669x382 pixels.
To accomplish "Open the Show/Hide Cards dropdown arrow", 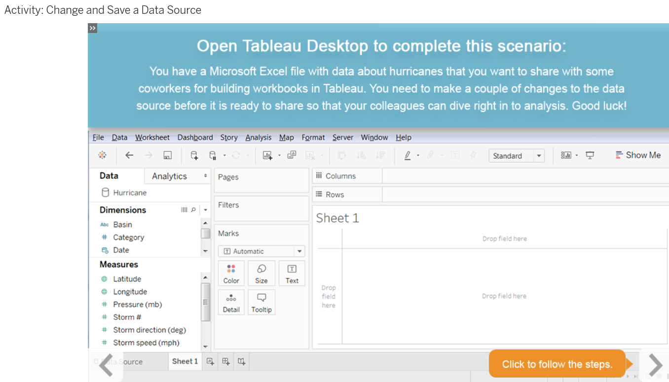I will 577,155.
